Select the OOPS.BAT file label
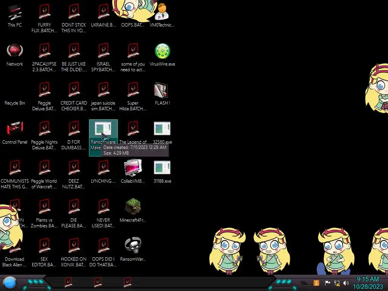This screenshot has width=388, height=291. click(133, 25)
